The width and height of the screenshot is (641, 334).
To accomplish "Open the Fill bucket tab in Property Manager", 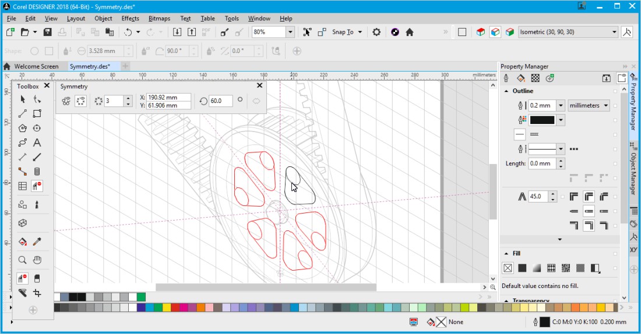I will [521, 78].
